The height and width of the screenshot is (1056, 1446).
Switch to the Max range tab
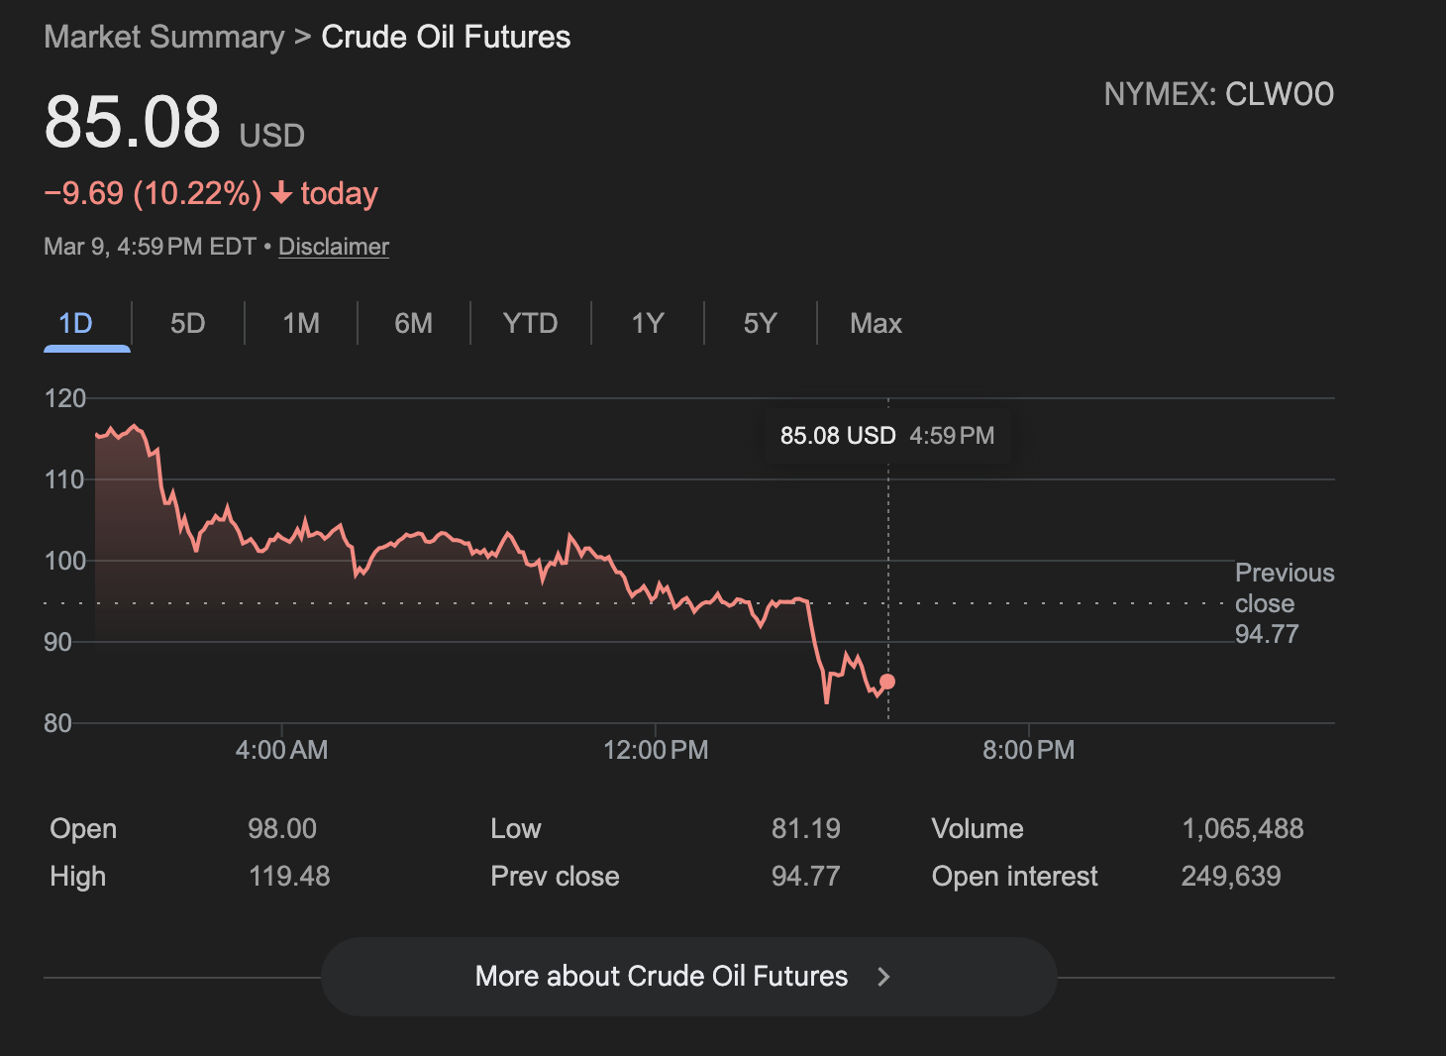[x=876, y=324]
